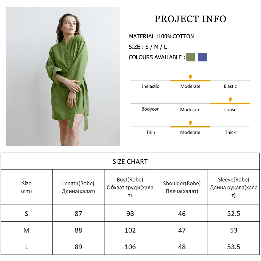Click the sleeve value 53.5 for L

coord(234,247)
